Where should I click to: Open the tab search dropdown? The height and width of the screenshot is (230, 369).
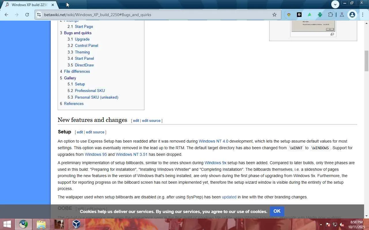click(x=335, y=4)
